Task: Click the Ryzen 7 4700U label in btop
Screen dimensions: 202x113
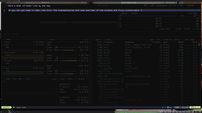Action: tap(129, 13)
